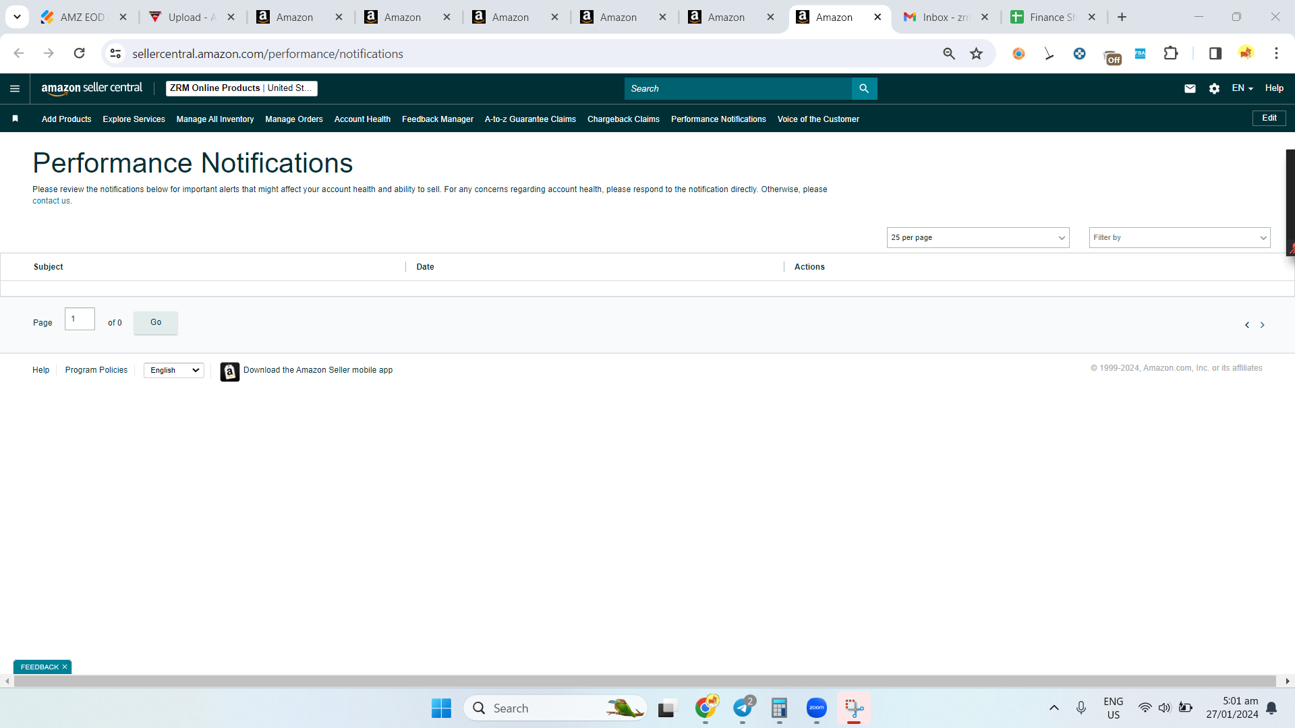Open the buyer messages envelope icon
Screen dimensions: 1295x728
click(1190, 88)
